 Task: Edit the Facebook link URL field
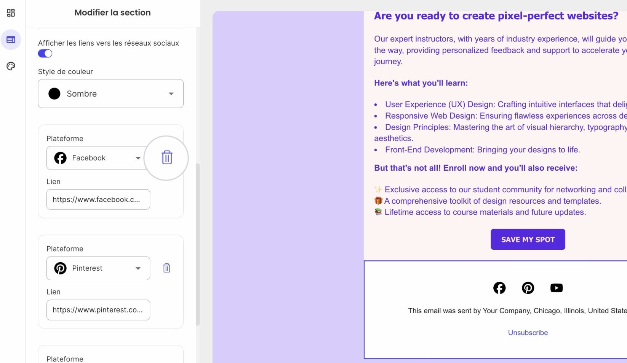[x=98, y=200]
